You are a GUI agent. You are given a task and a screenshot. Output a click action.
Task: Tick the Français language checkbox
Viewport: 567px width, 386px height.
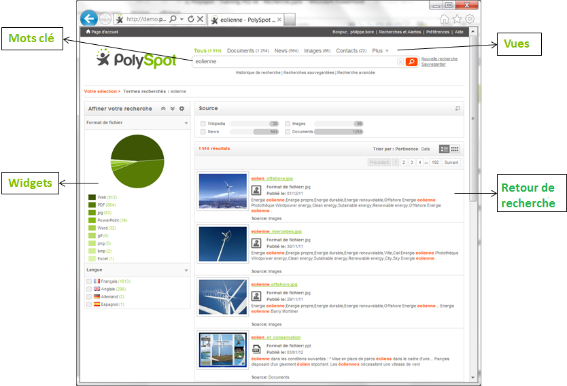coord(89,281)
